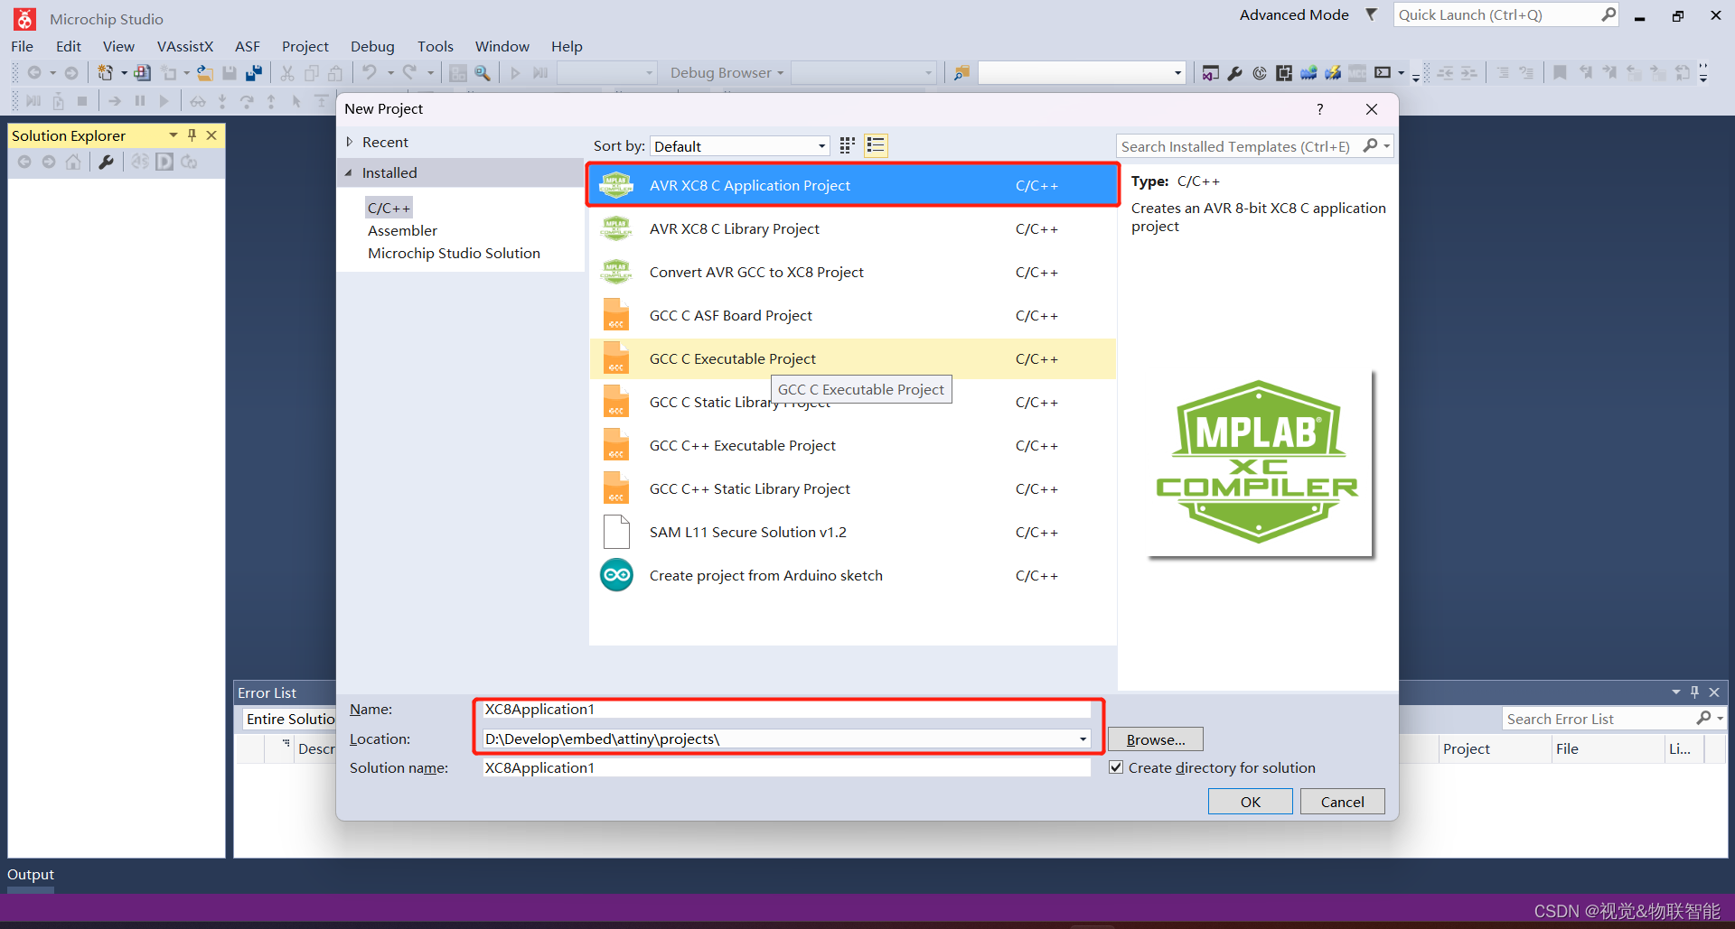Select Create project from Arduino sketch
This screenshot has width=1735, height=929.
(x=853, y=576)
